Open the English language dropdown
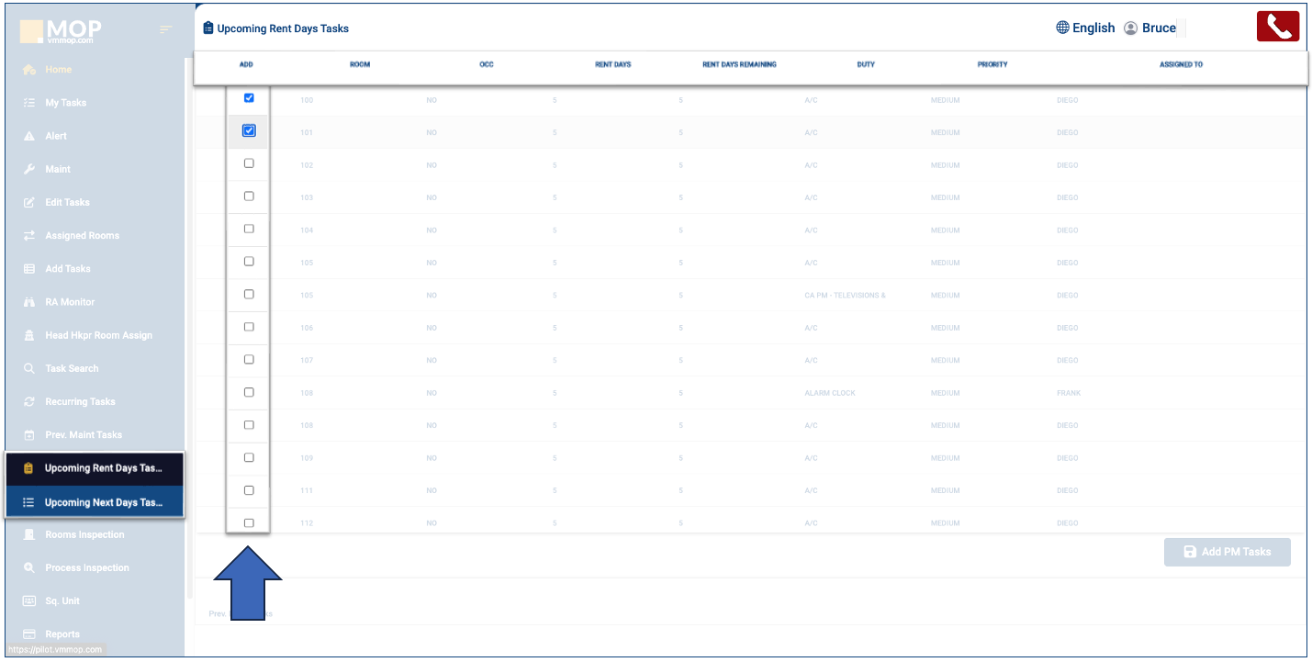The width and height of the screenshot is (1312, 662). (1093, 28)
